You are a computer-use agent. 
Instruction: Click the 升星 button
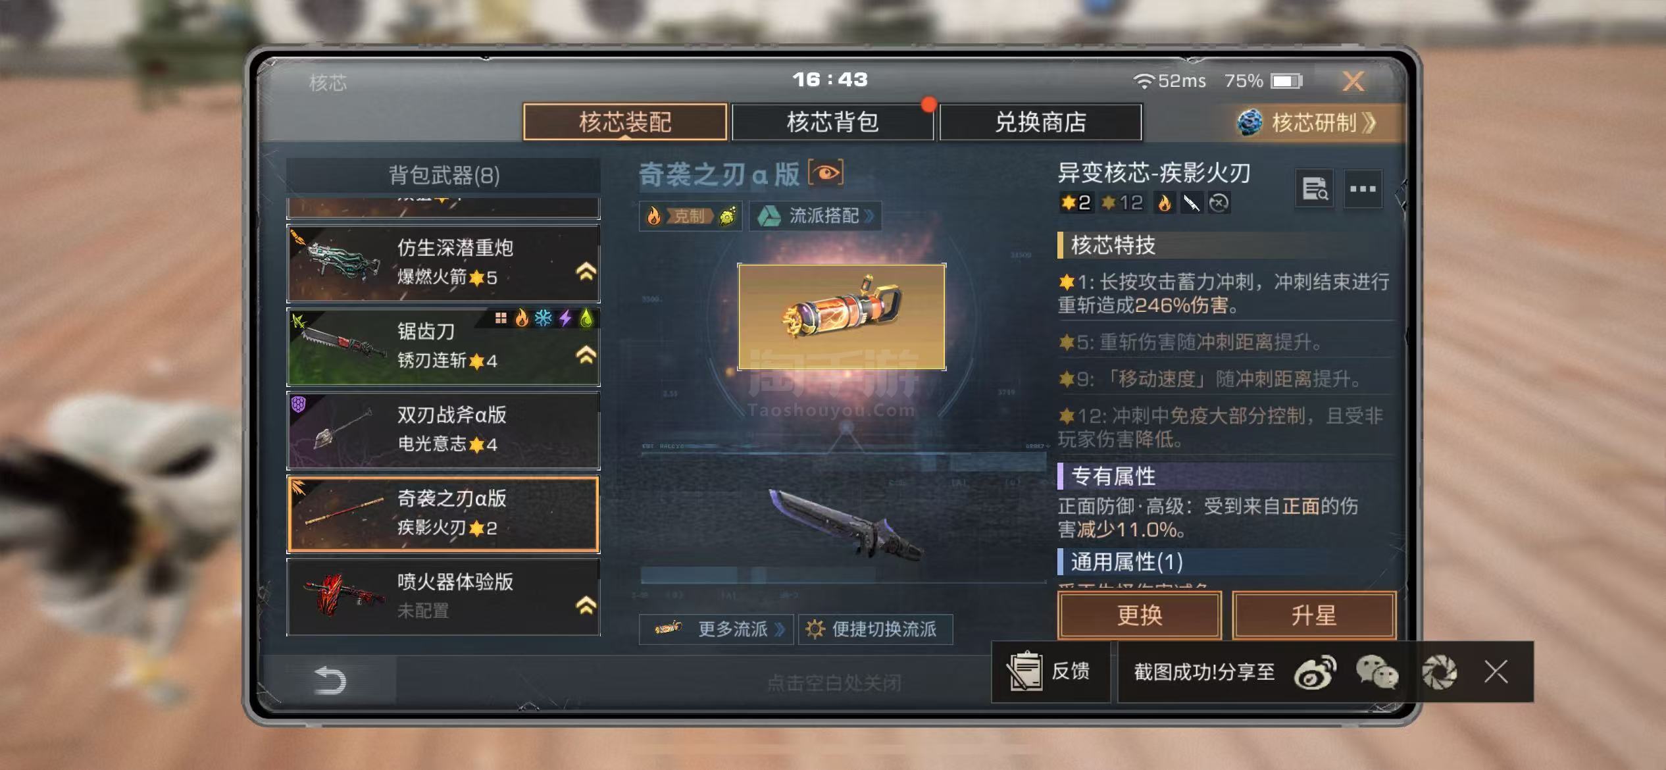coord(1313,615)
